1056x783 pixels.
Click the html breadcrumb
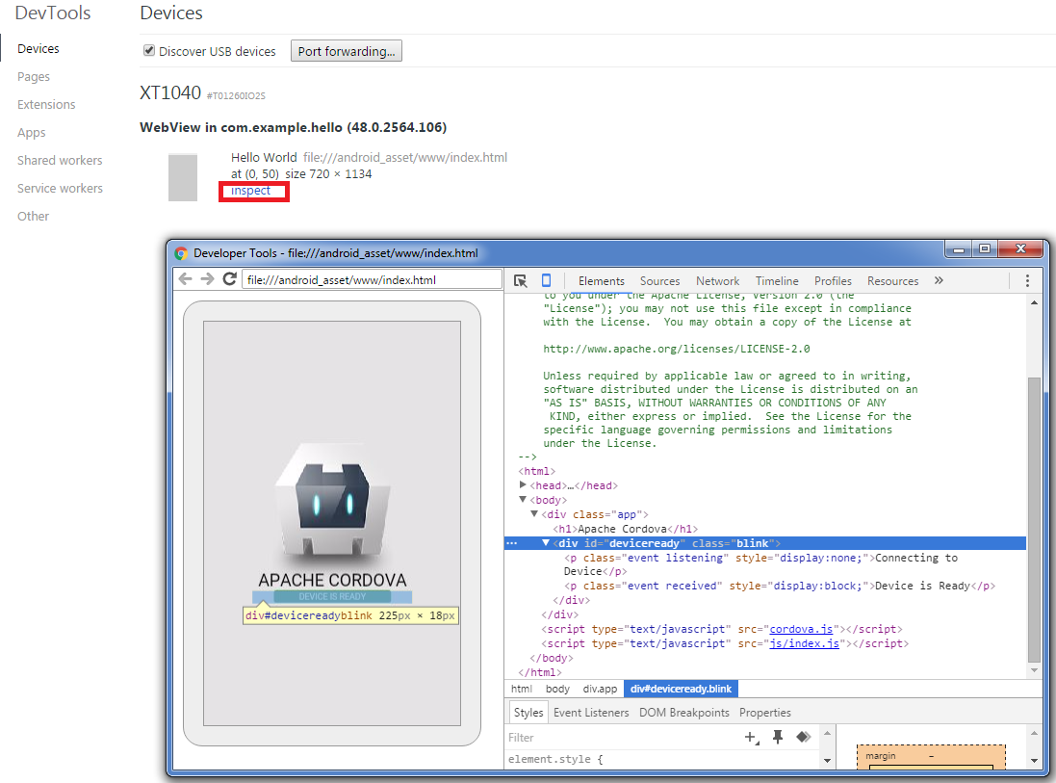pos(522,689)
